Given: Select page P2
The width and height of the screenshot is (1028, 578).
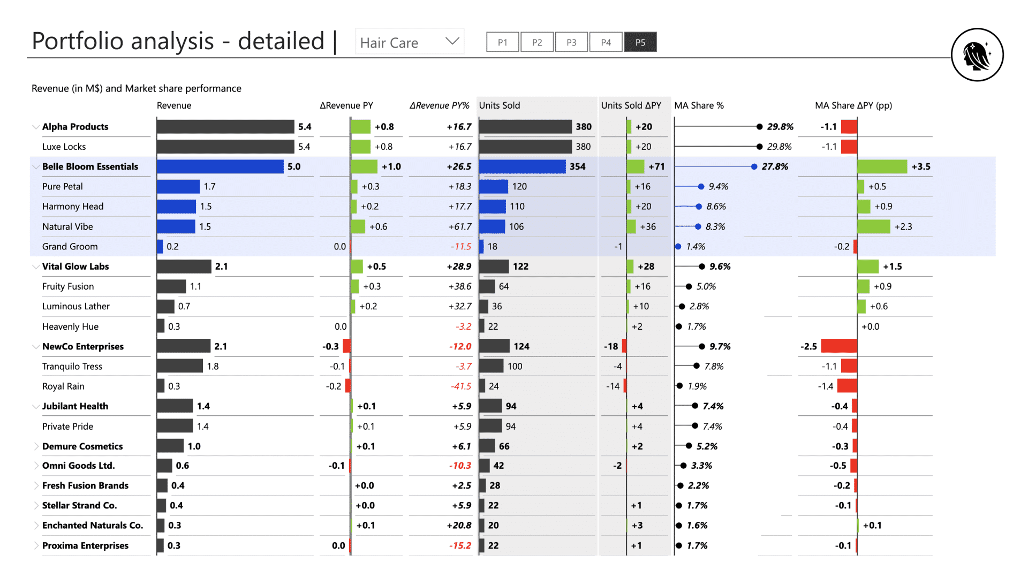Looking at the screenshot, I should [x=536, y=42].
